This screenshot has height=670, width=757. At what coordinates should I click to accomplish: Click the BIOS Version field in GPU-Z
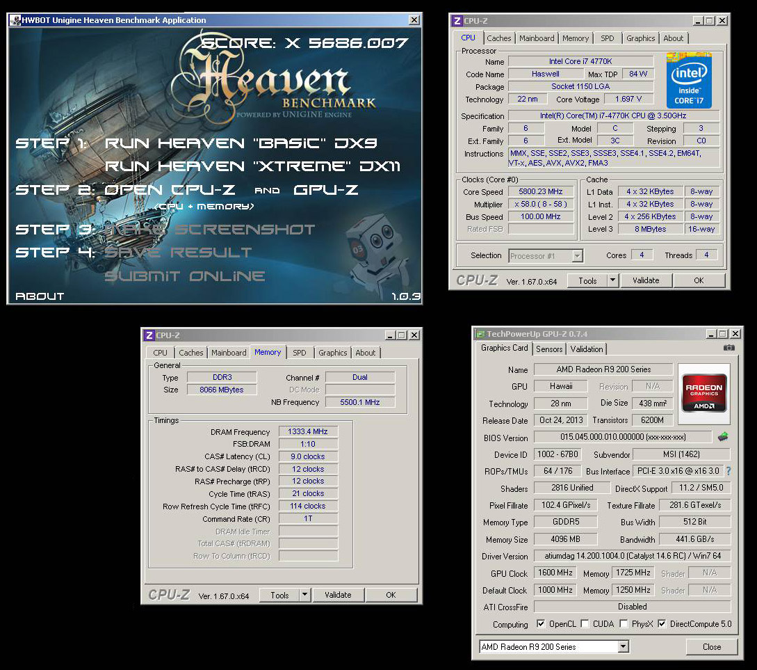623,437
